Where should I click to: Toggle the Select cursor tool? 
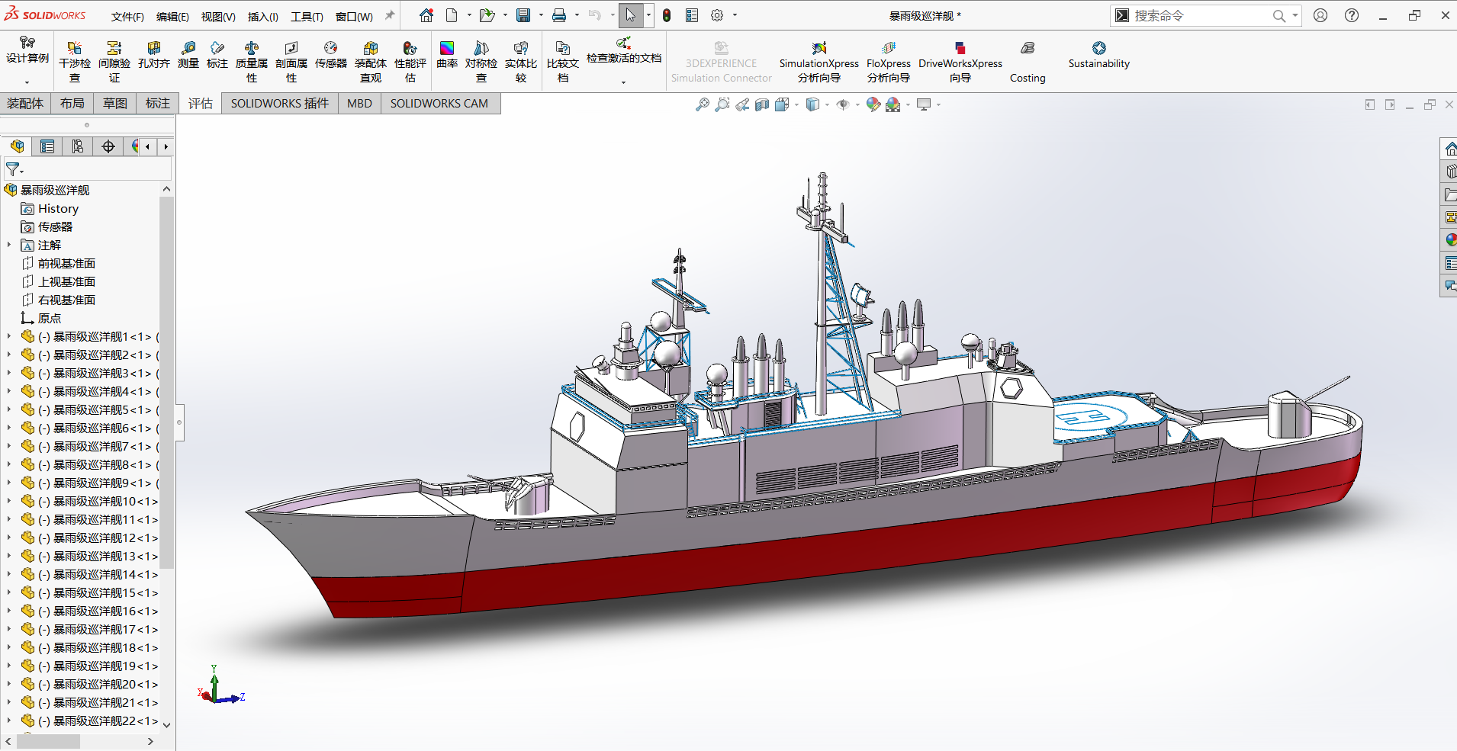[x=631, y=15]
